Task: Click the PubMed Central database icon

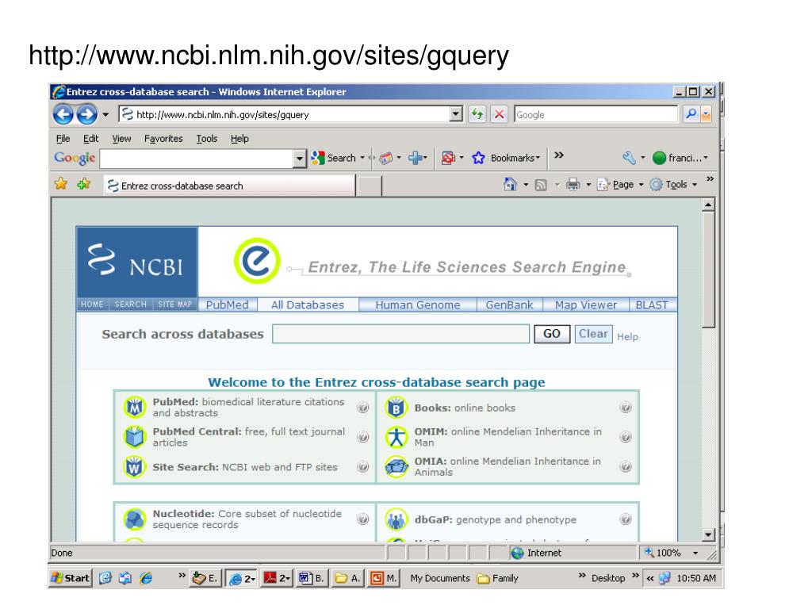Action: point(135,437)
